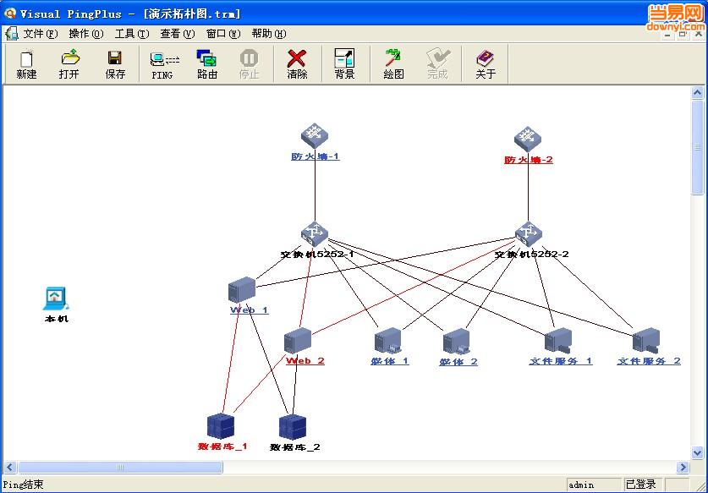Click the 保存 (Save) floppy icon

pos(115,64)
